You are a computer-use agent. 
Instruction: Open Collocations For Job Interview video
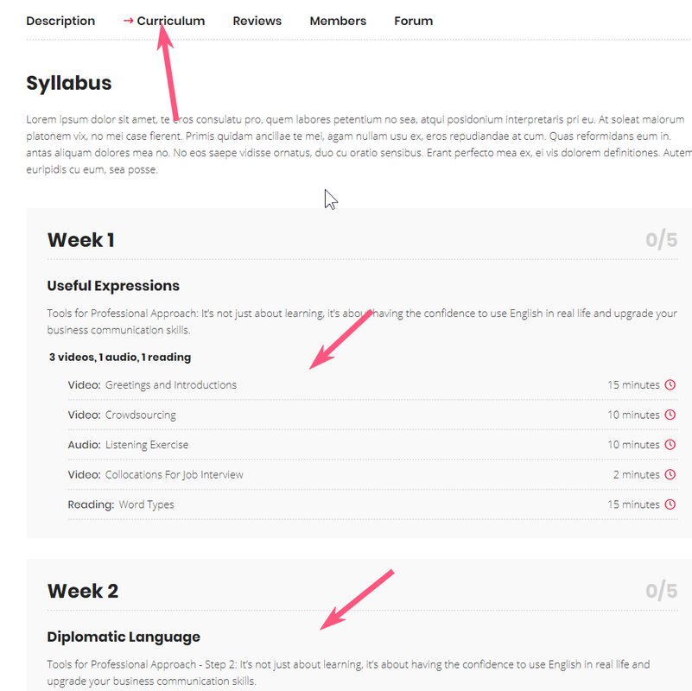click(174, 475)
